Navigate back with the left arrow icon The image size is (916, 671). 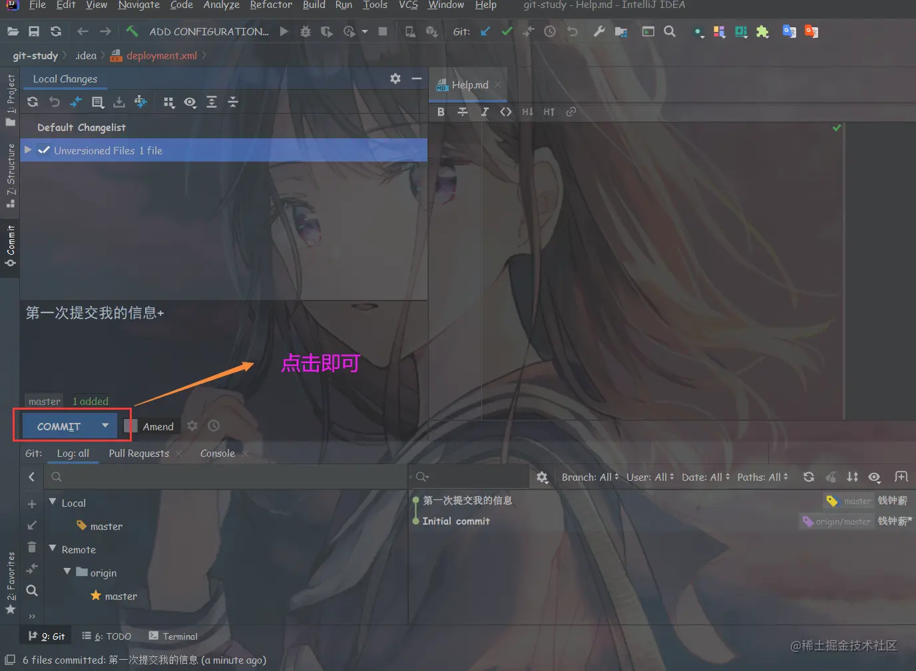click(83, 31)
